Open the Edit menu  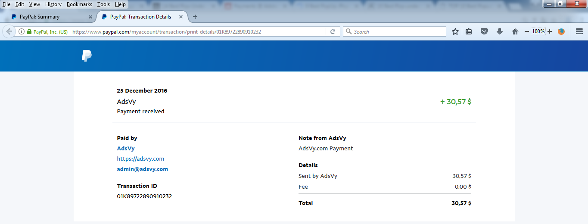(20, 4)
